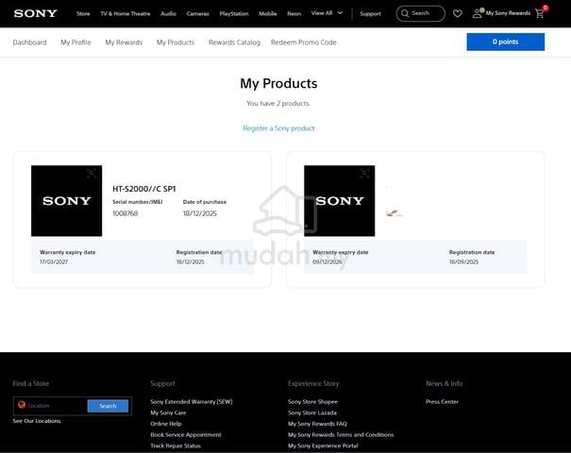Click the location pin icon in store finder
This screenshot has height=453, width=571.
(x=22, y=405)
